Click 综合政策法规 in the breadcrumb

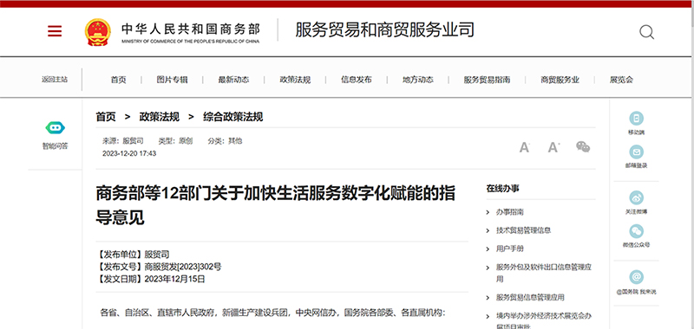233,117
